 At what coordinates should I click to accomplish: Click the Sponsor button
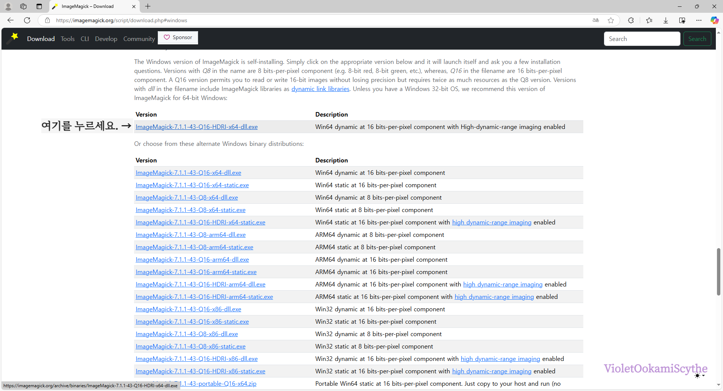point(178,38)
